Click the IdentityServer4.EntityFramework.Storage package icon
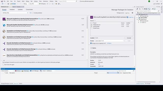Viewport: 163px width, 91px height. [x=4, y=37]
